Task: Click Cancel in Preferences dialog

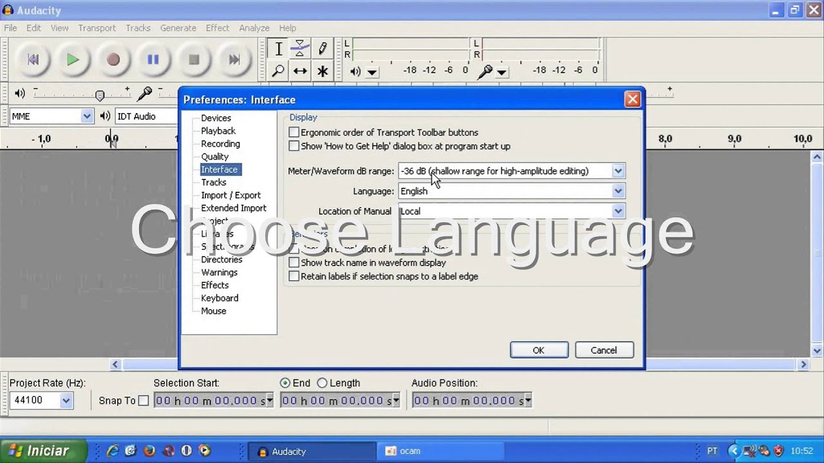Action: tap(604, 350)
